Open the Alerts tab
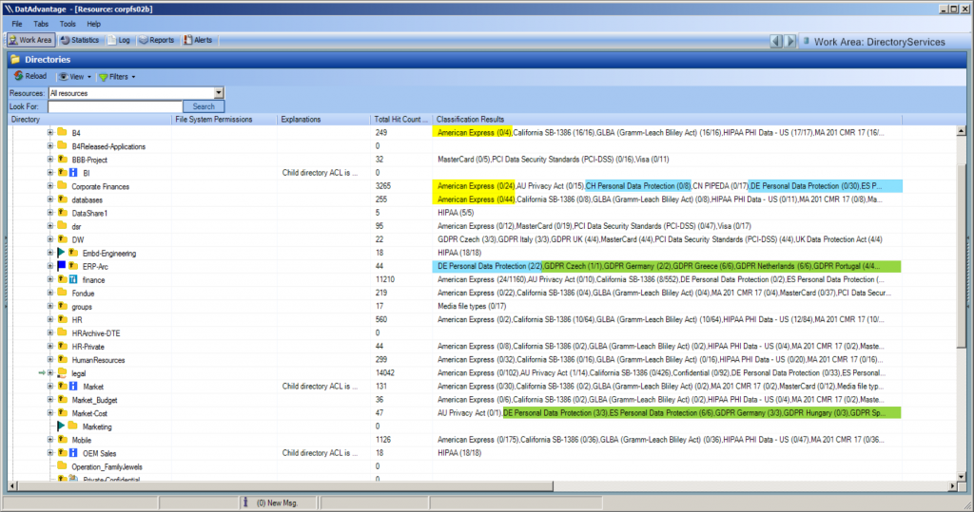The width and height of the screenshot is (974, 512). click(198, 40)
